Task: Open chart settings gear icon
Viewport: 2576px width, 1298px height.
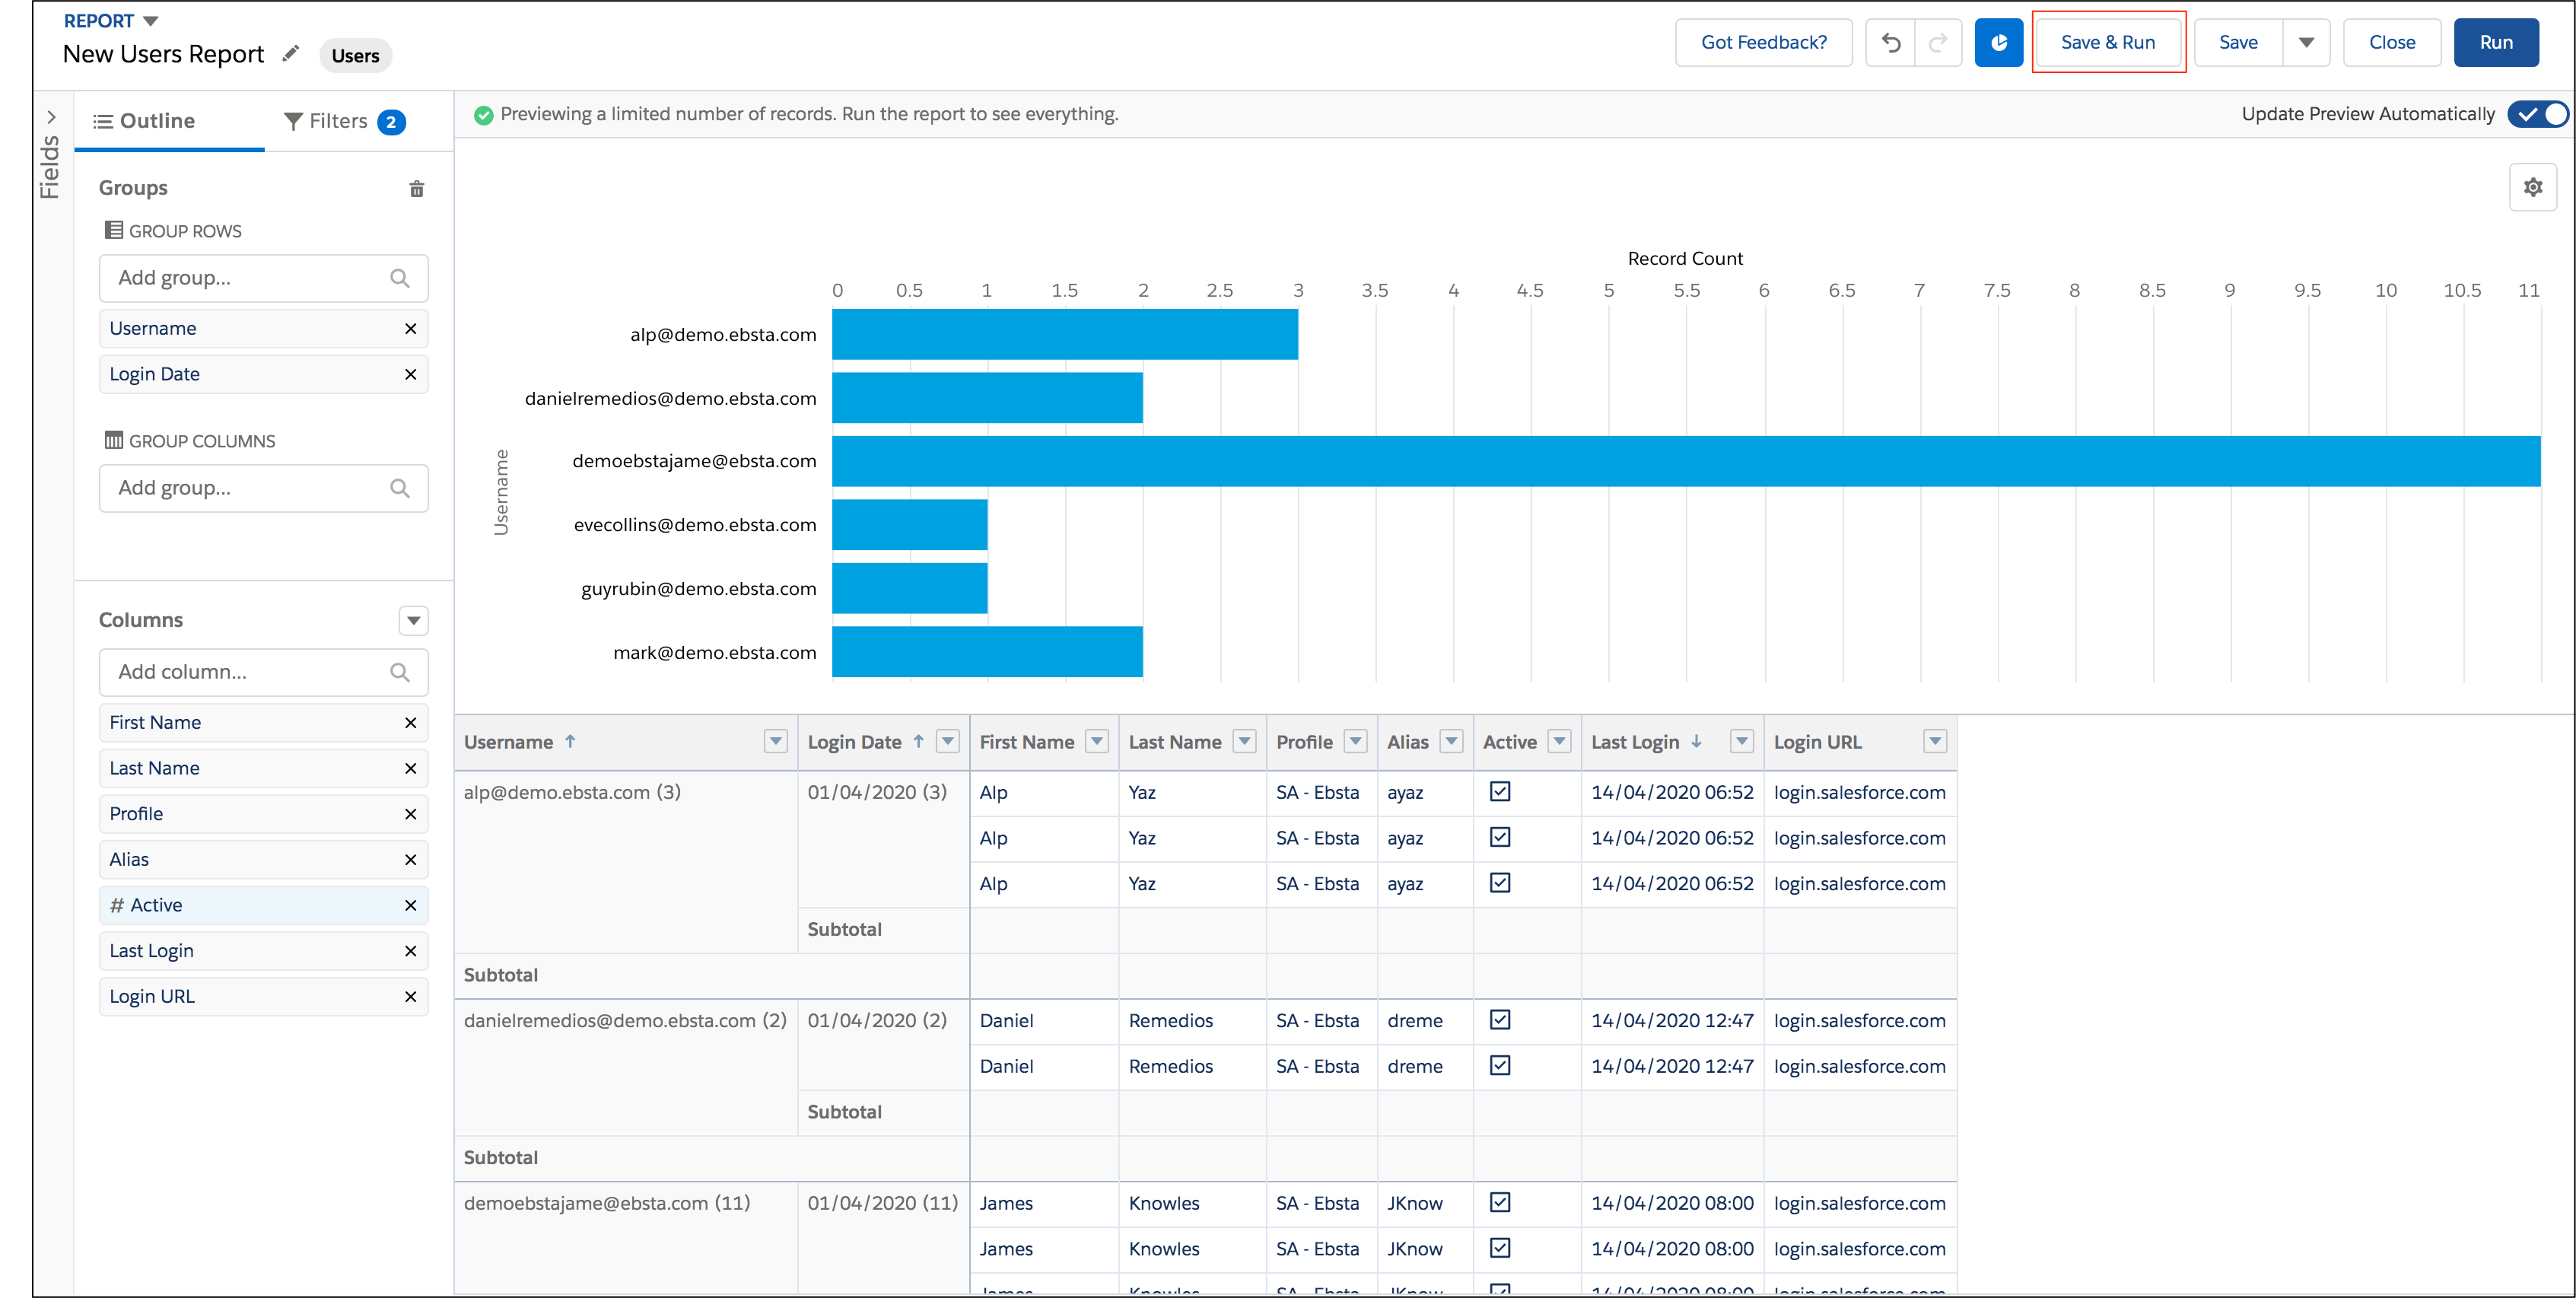Action: 2532,187
